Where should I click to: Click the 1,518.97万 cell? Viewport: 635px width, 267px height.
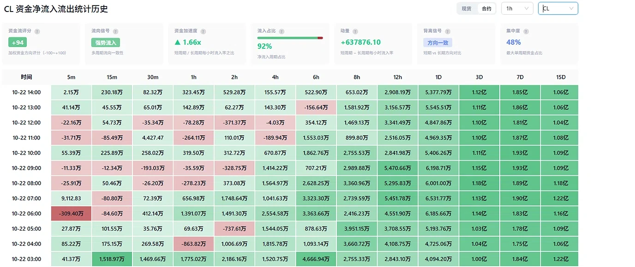click(x=112, y=259)
